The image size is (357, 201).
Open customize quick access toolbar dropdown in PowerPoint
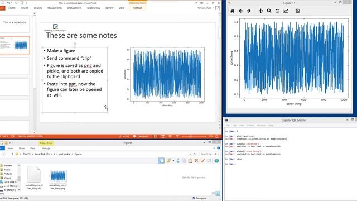[x=26, y=3]
